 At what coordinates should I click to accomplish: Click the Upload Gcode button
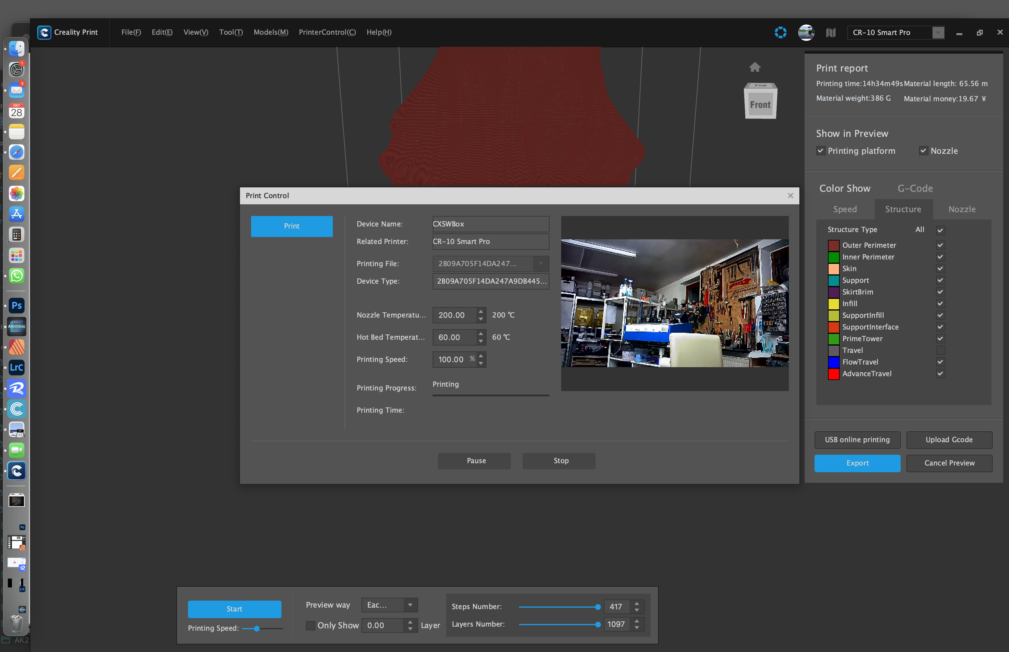(x=949, y=440)
